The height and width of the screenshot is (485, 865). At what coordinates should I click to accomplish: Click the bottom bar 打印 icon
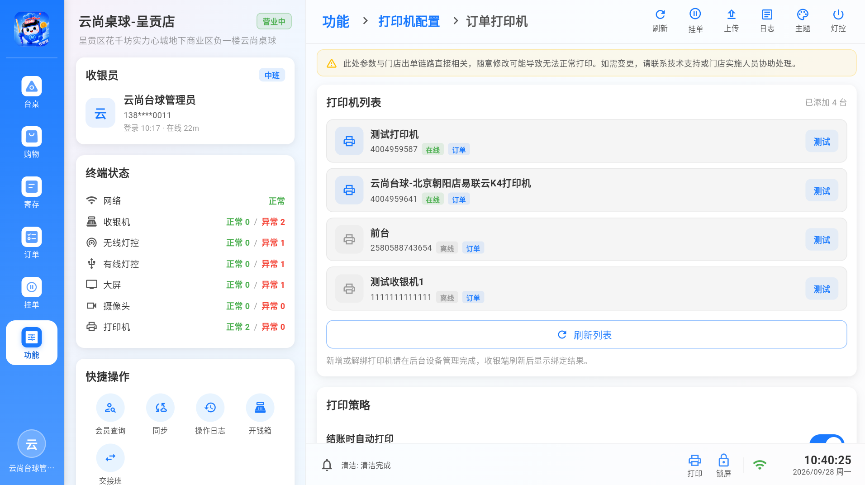(x=695, y=466)
